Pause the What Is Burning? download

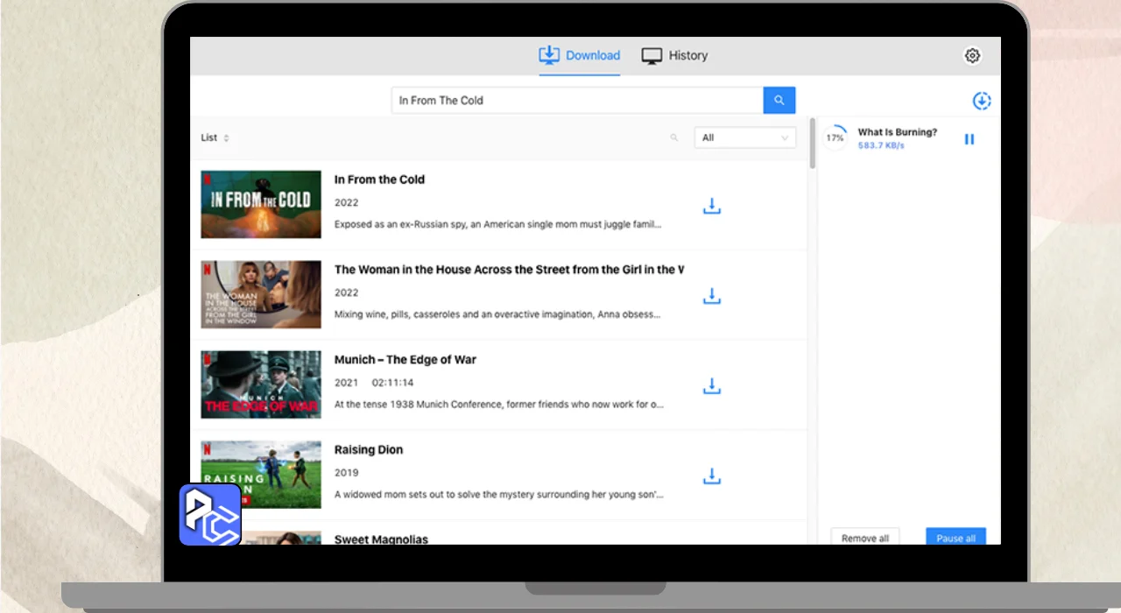969,139
